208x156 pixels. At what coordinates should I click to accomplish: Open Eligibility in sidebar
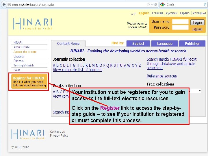pos(19,56)
